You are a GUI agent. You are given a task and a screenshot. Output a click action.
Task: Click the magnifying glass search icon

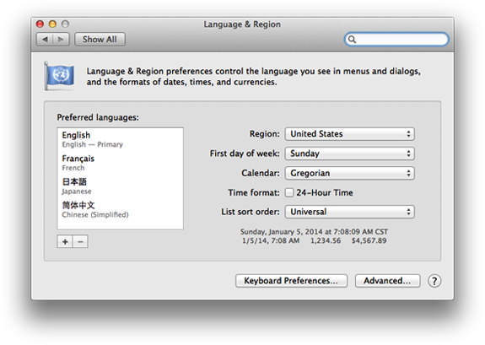point(352,40)
